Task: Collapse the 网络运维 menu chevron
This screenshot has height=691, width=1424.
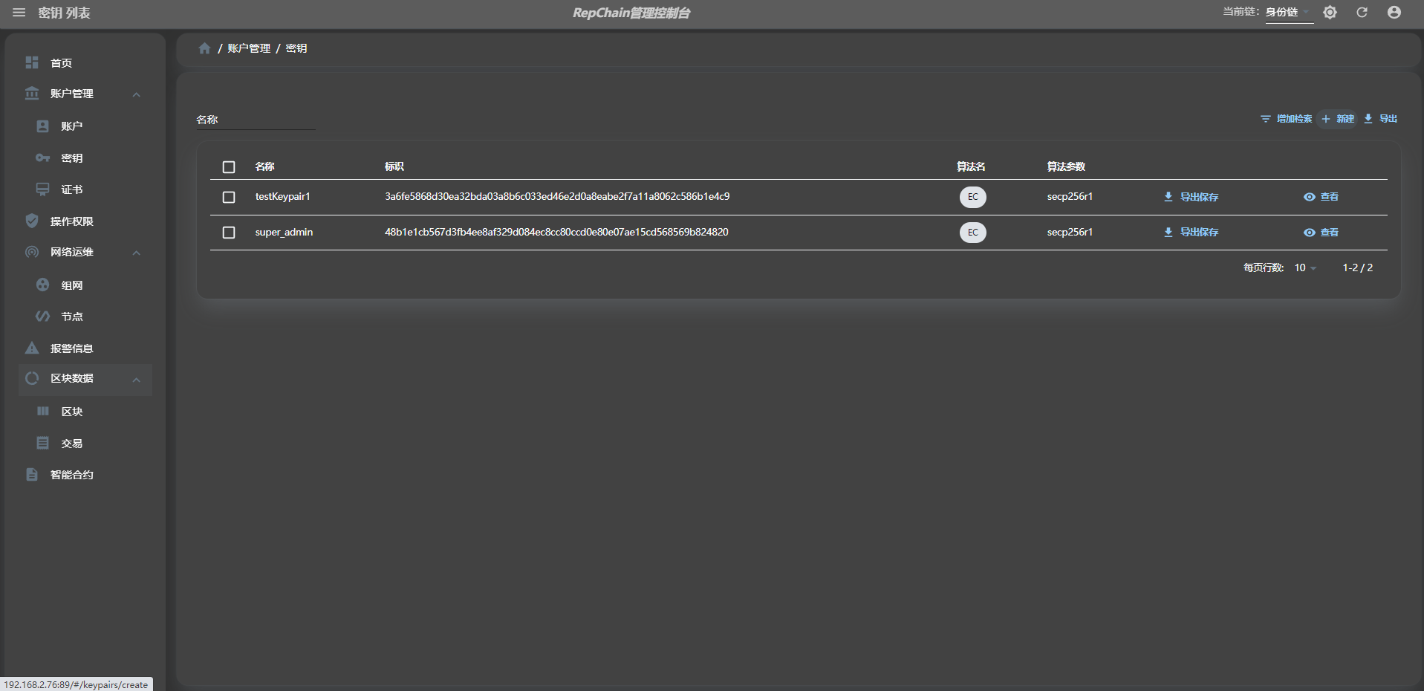Action: pyautogui.click(x=137, y=253)
